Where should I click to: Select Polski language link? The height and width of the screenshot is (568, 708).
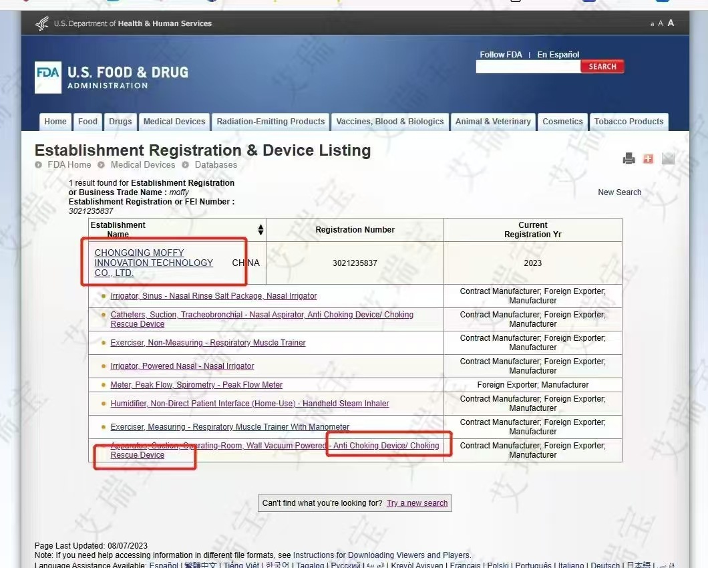click(x=498, y=565)
